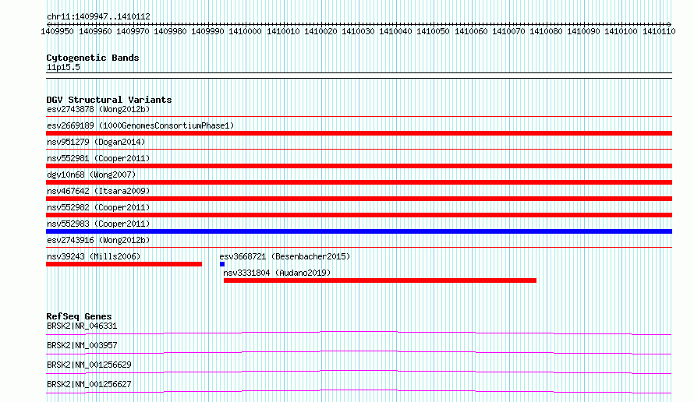Click ruler position label 1410050

433,31
